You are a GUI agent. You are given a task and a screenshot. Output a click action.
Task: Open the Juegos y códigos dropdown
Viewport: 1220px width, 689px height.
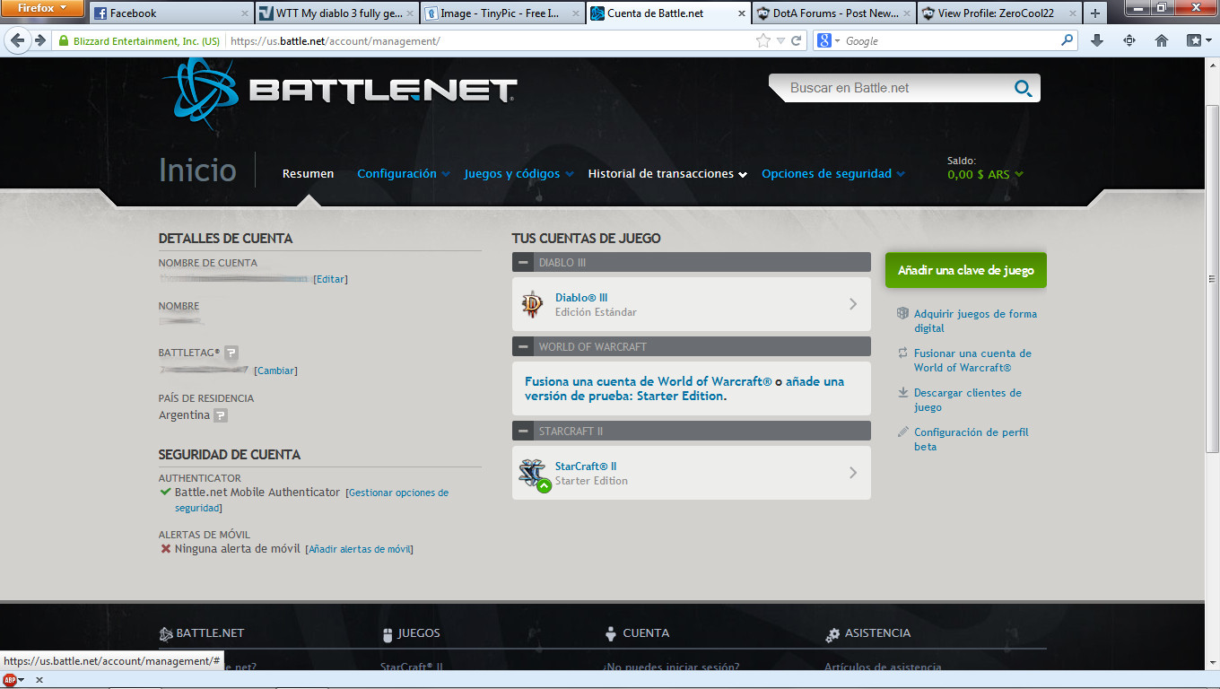click(518, 174)
